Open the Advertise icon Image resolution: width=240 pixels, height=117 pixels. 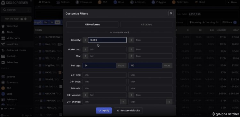(3, 62)
